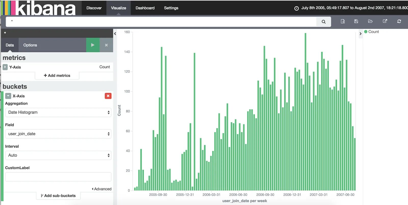The height and width of the screenshot is (205, 408).
Task: Switch to the Options tab
Action: (30, 45)
